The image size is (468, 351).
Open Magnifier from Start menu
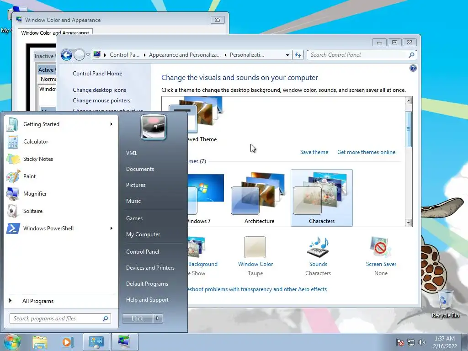[x=61, y=193]
